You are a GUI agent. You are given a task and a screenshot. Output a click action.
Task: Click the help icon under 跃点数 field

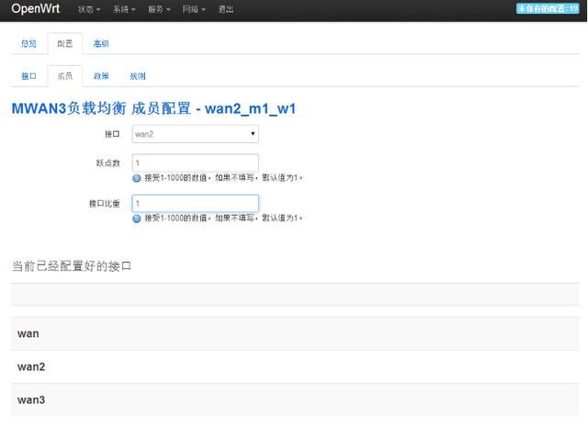[137, 178]
